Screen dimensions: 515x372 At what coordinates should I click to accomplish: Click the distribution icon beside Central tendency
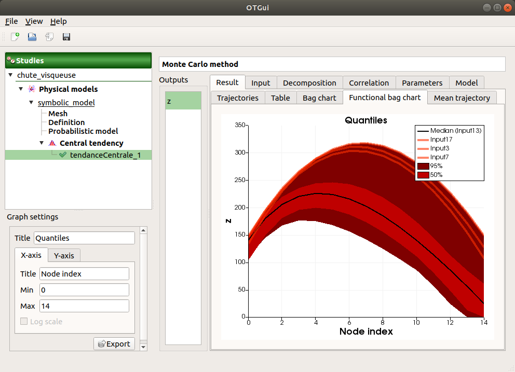point(53,143)
